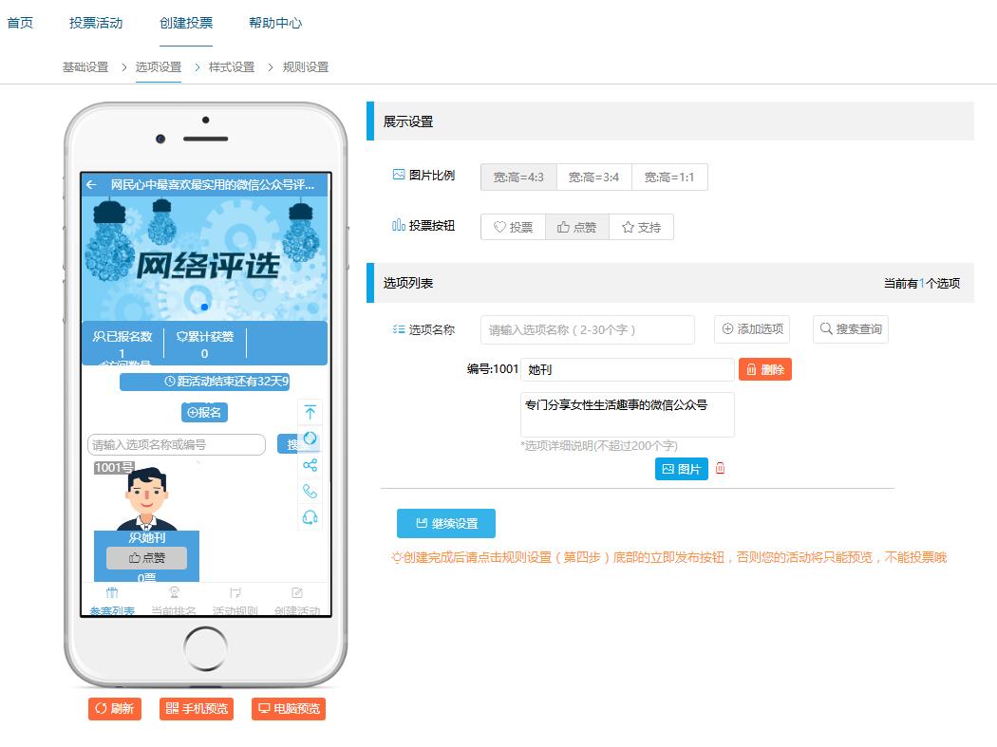
Task: Open 帮助中心 in top navigation
Action: click(x=275, y=23)
